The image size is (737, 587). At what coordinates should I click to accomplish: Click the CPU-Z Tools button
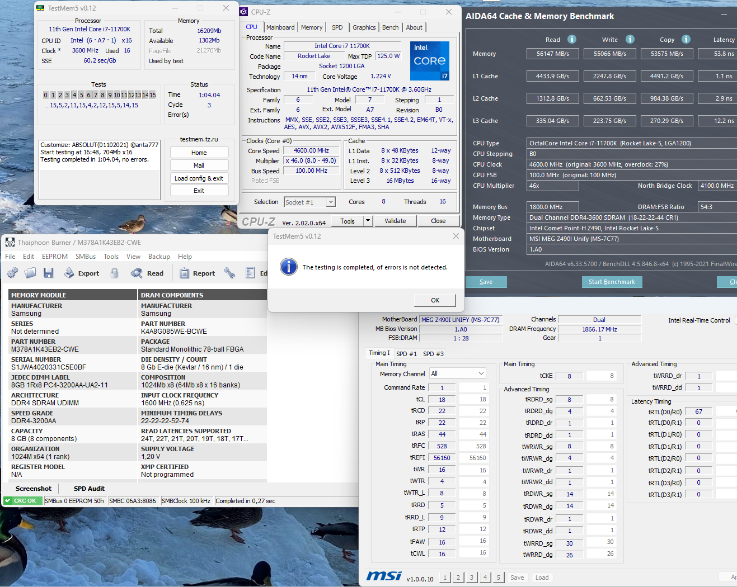coord(348,221)
